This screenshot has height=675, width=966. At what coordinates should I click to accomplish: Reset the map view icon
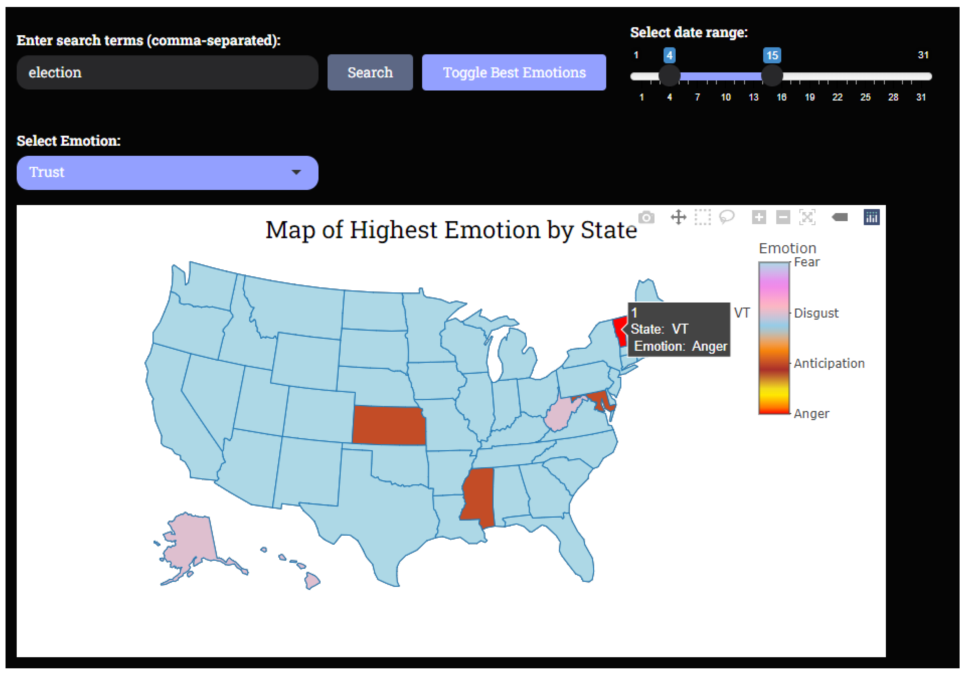[807, 217]
